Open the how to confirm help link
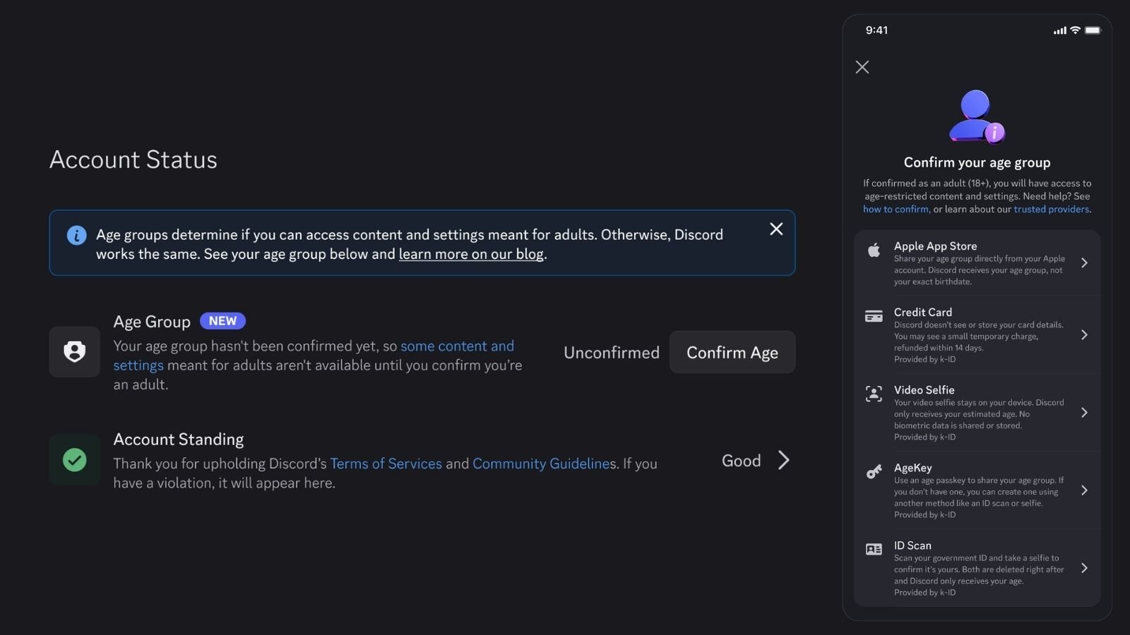Screen dimensions: 1130x635 click(x=896, y=209)
